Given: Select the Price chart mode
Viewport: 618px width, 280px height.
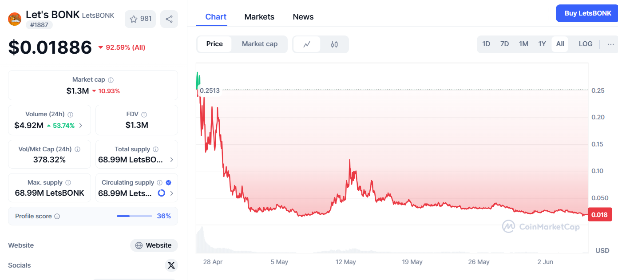Looking at the screenshot, I should 214,44.
